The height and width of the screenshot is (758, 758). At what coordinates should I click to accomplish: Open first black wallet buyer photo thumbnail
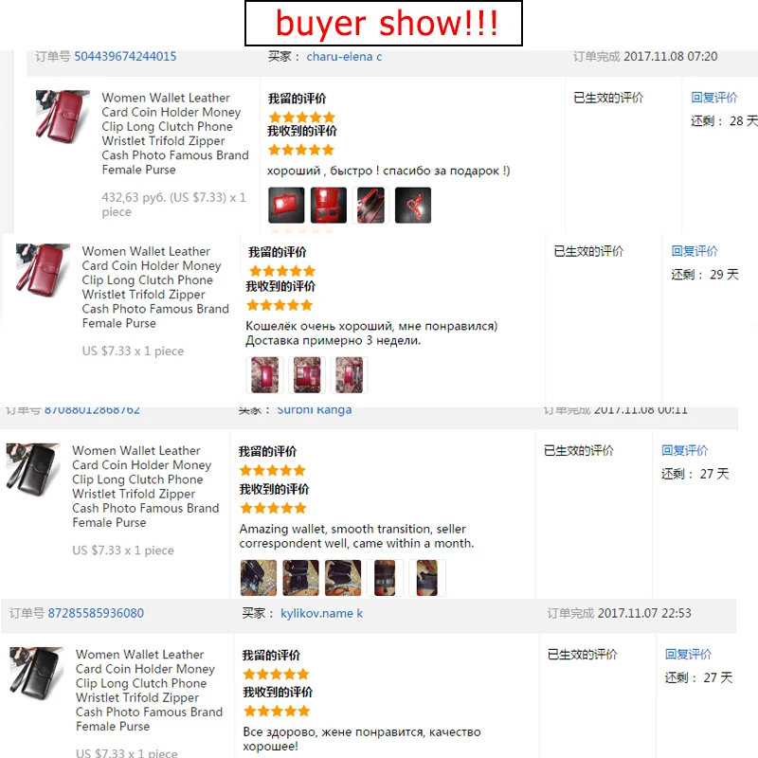point(259,578)
